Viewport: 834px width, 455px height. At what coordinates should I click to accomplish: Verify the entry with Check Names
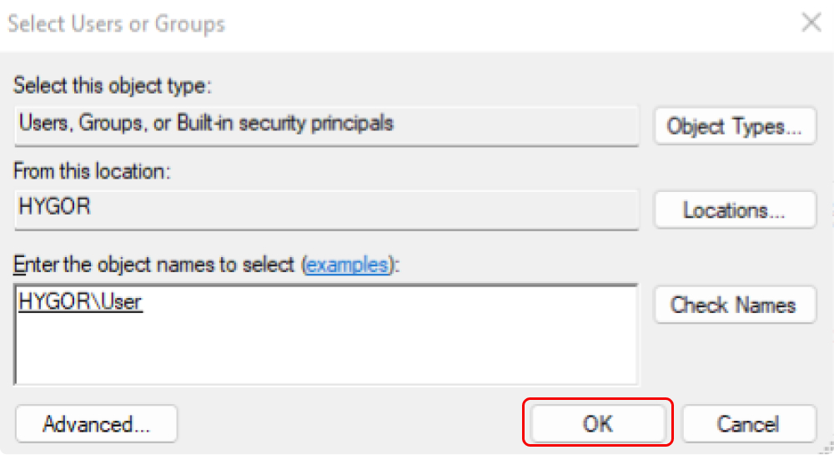click(734, 305)
